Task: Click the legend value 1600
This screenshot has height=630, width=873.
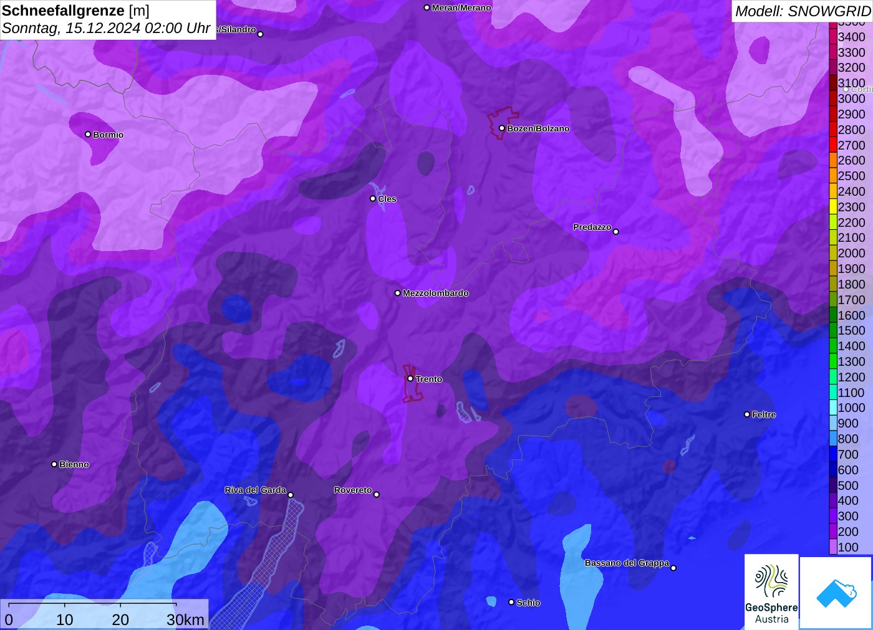Action: pos(852,315)
